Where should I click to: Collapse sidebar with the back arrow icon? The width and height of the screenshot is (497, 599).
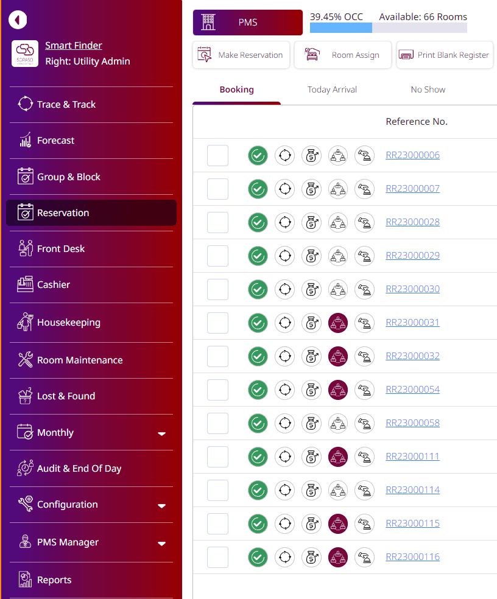click(18, 20)
